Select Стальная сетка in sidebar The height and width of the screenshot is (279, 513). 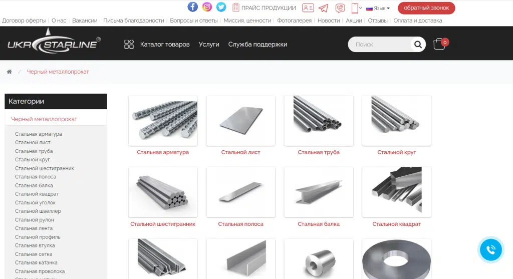click(34, 254)
